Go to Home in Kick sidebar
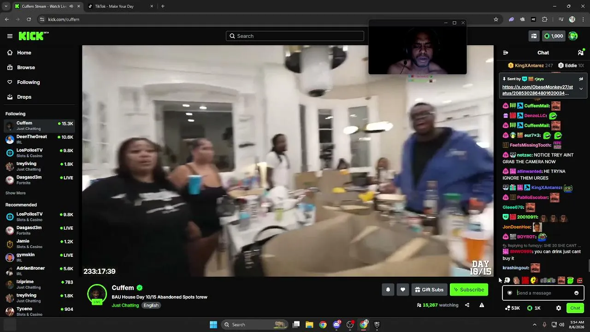Viewport: 590px width, 332px height. (39, 53)
